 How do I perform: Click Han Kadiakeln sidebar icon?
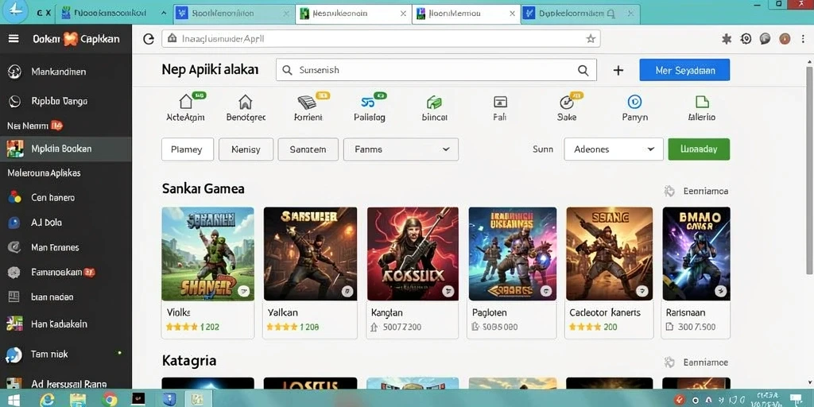coord(14,324)
